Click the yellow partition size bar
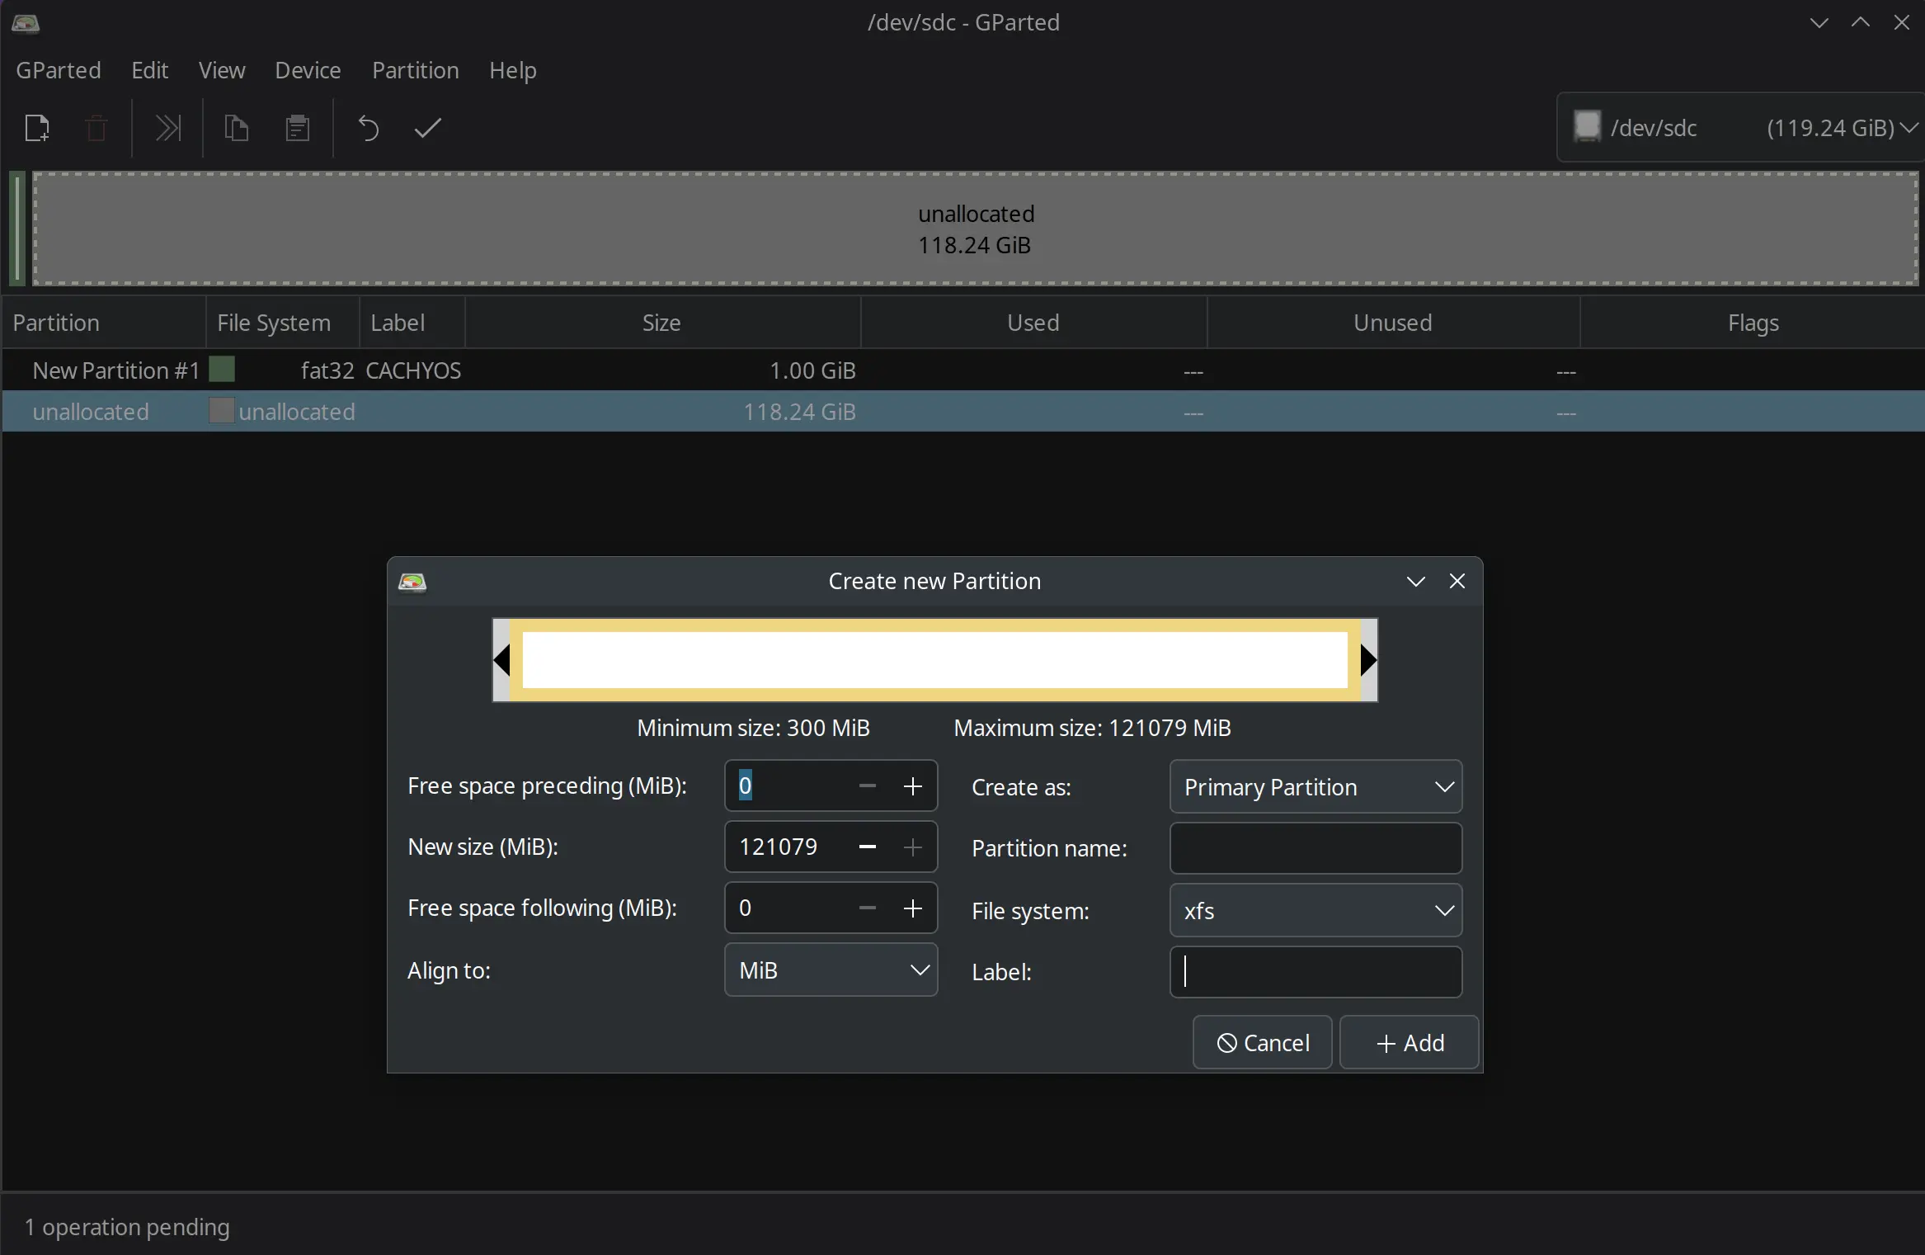 pos(935,660)
